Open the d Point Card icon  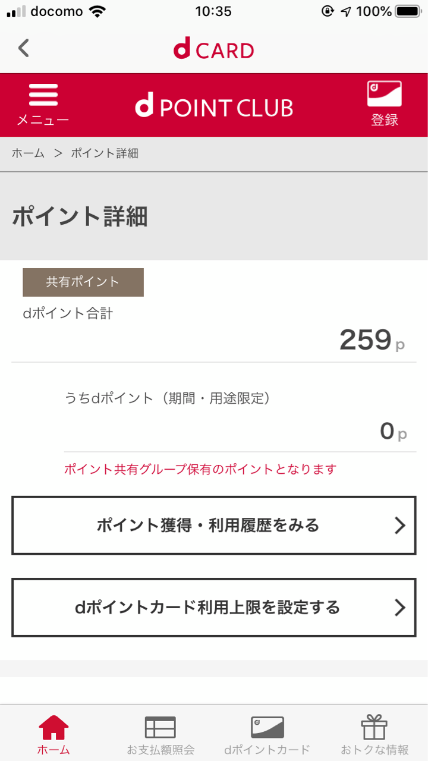tap(267, 728)
